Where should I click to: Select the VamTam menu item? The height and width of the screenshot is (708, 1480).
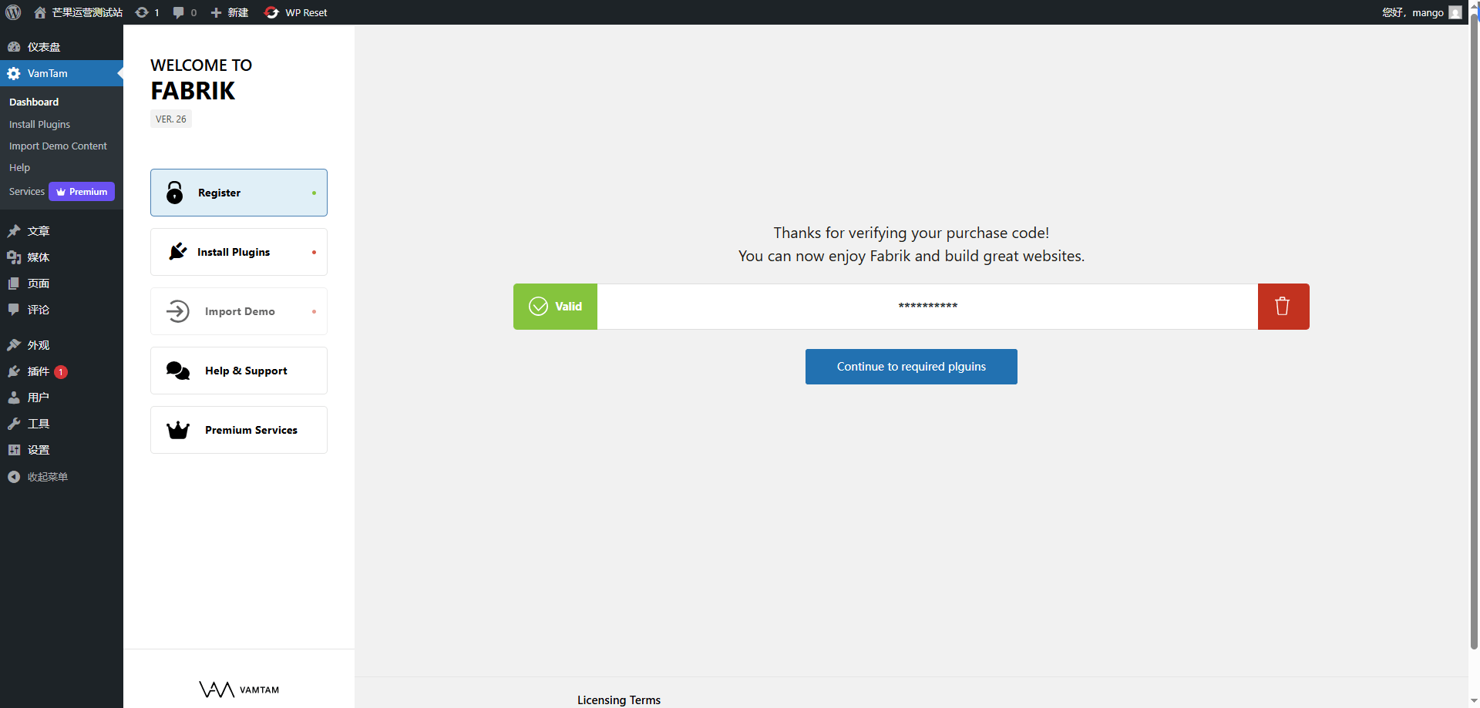coord(62,73)
